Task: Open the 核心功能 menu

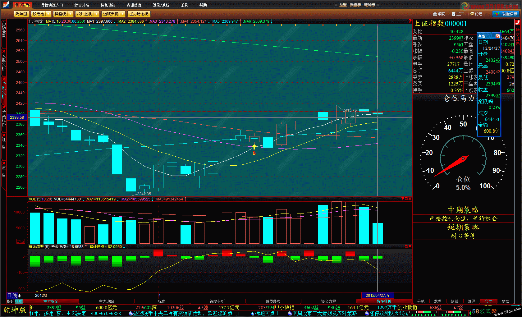Action: coord(22,5)
